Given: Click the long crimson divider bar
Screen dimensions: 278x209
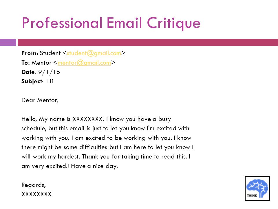Looking at the screenshot, I should [148, 42].
